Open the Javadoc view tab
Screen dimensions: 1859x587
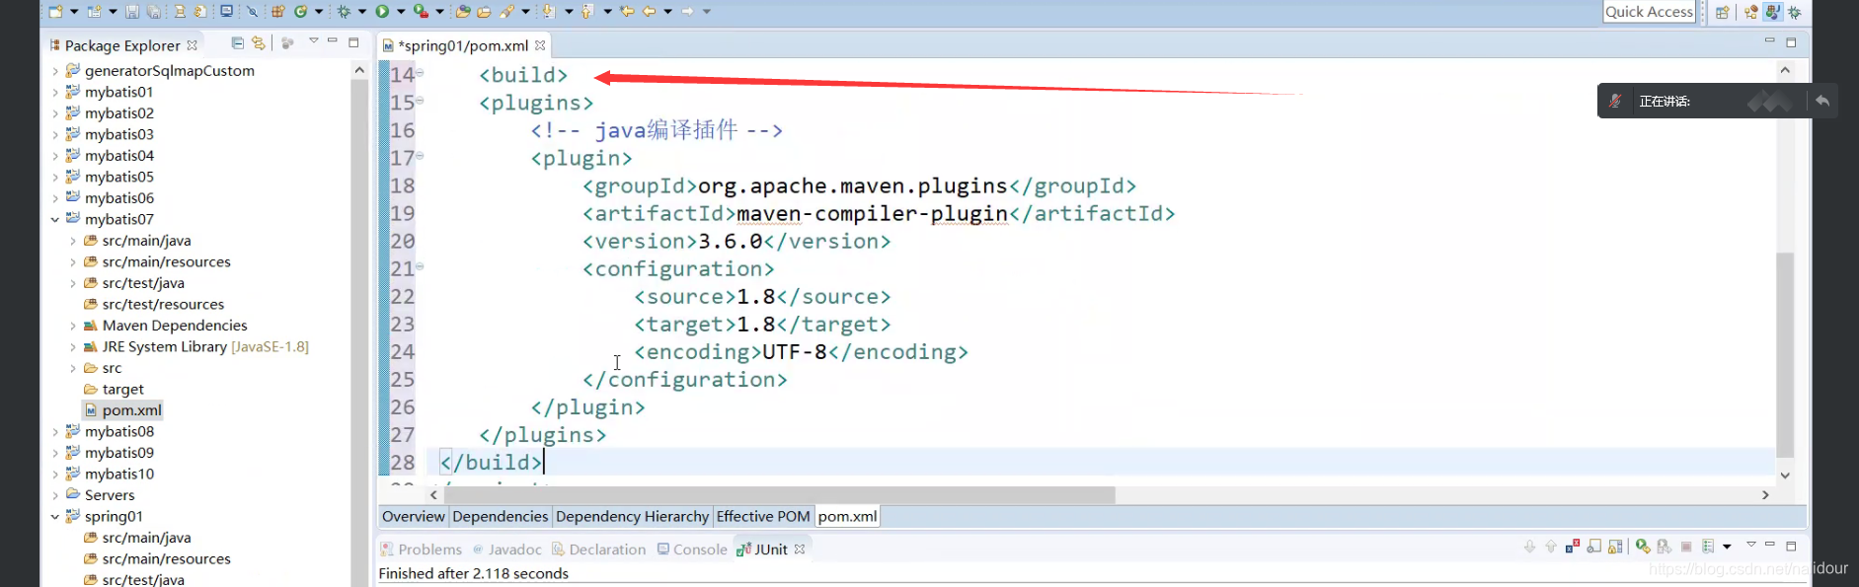(506, 550)
